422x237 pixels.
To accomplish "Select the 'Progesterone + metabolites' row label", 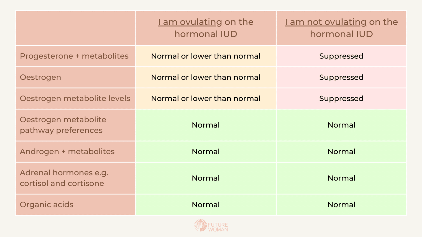I will tap(74, 56).
